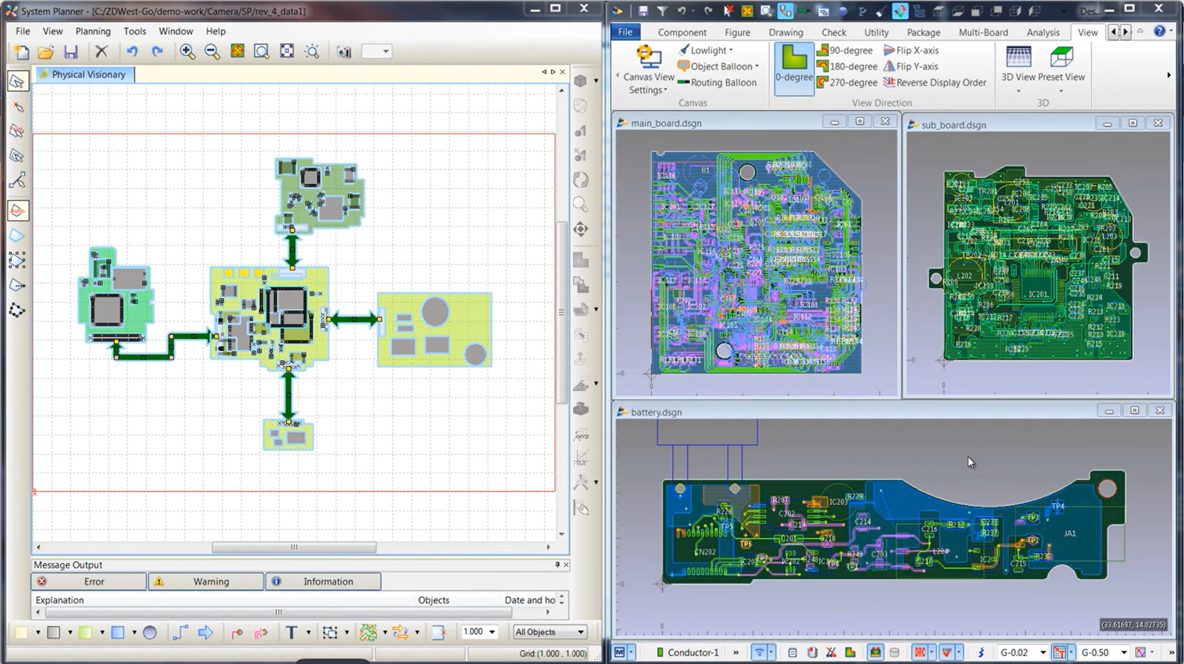Pick the light green fill color swatch

point(85,633)
